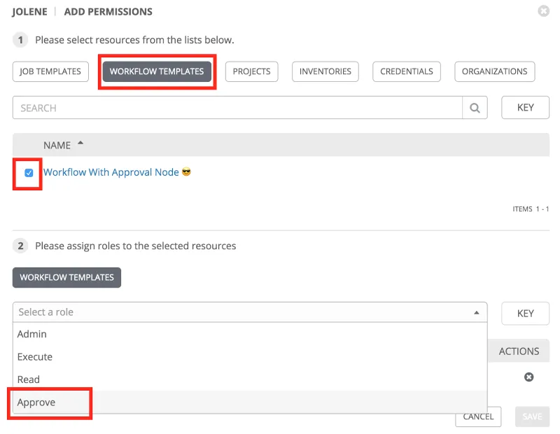Viewport: 560px width, 434px height.
Task: Open Workflow With Approval Node link
Action: (111, 172)
